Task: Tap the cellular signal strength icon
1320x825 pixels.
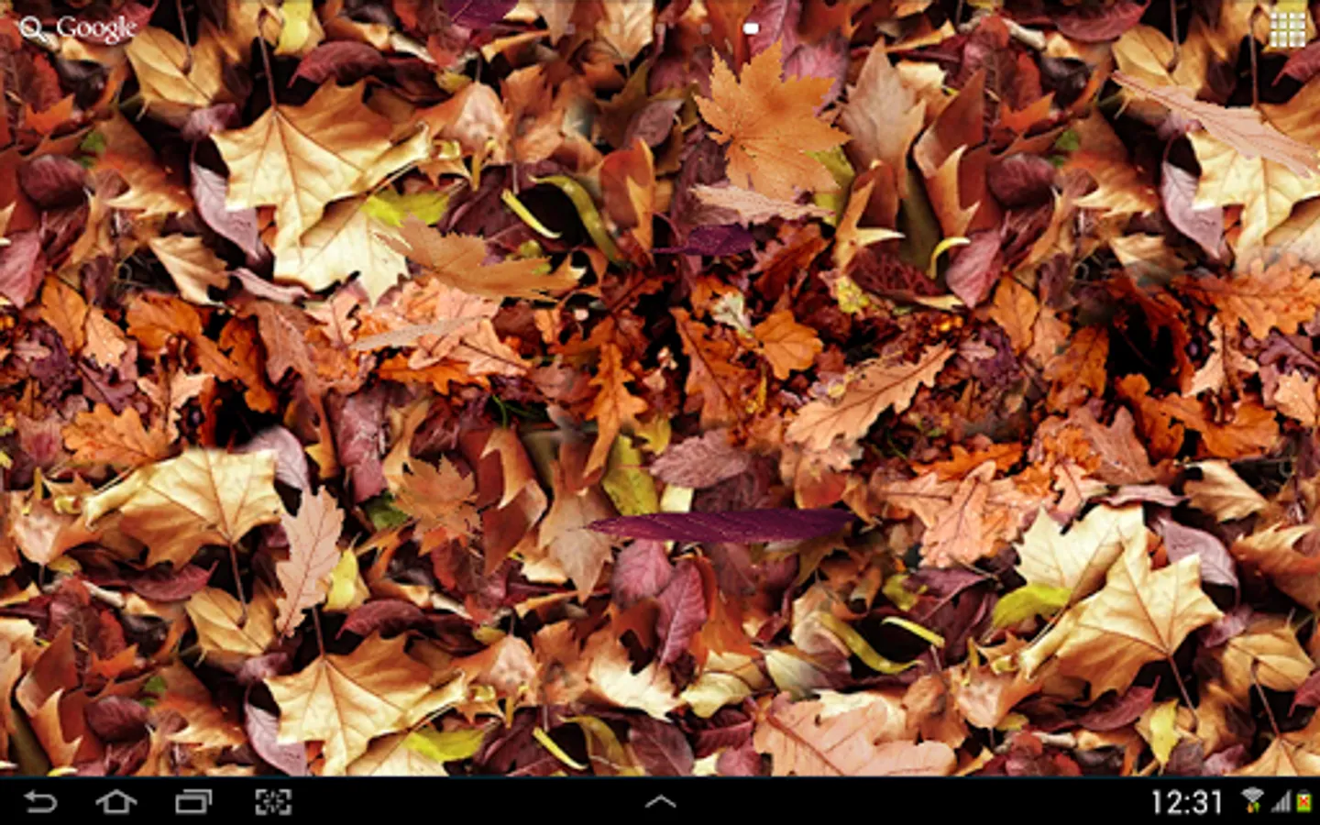Action: pos(1281,802)
